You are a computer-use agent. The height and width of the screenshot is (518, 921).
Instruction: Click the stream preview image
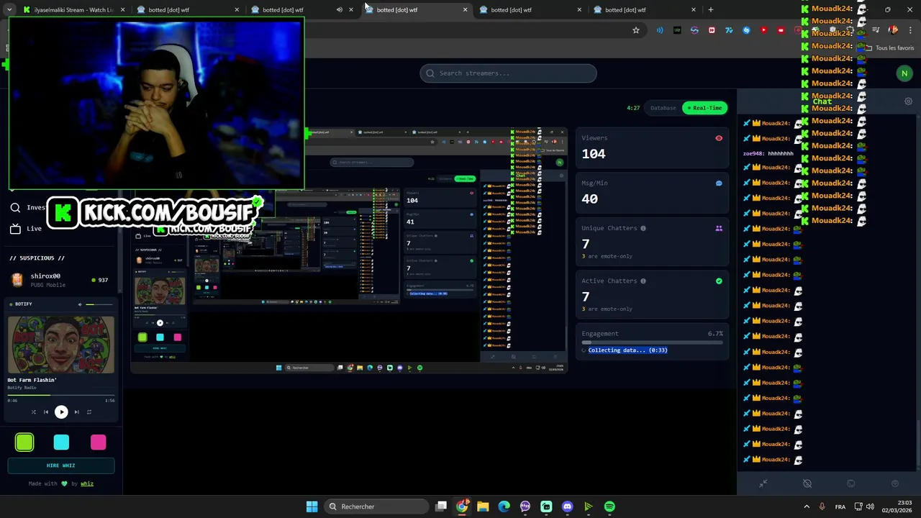349,250
